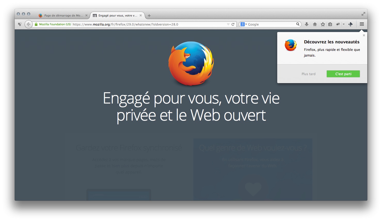Open the downloads arrow icon

point(307,24)
